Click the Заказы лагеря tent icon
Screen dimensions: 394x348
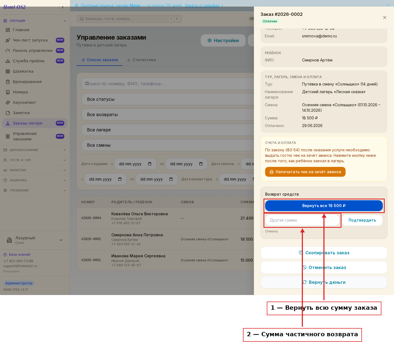[8, 123]
